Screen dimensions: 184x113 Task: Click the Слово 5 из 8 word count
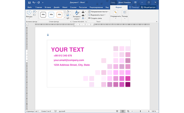tap(46, 111)
